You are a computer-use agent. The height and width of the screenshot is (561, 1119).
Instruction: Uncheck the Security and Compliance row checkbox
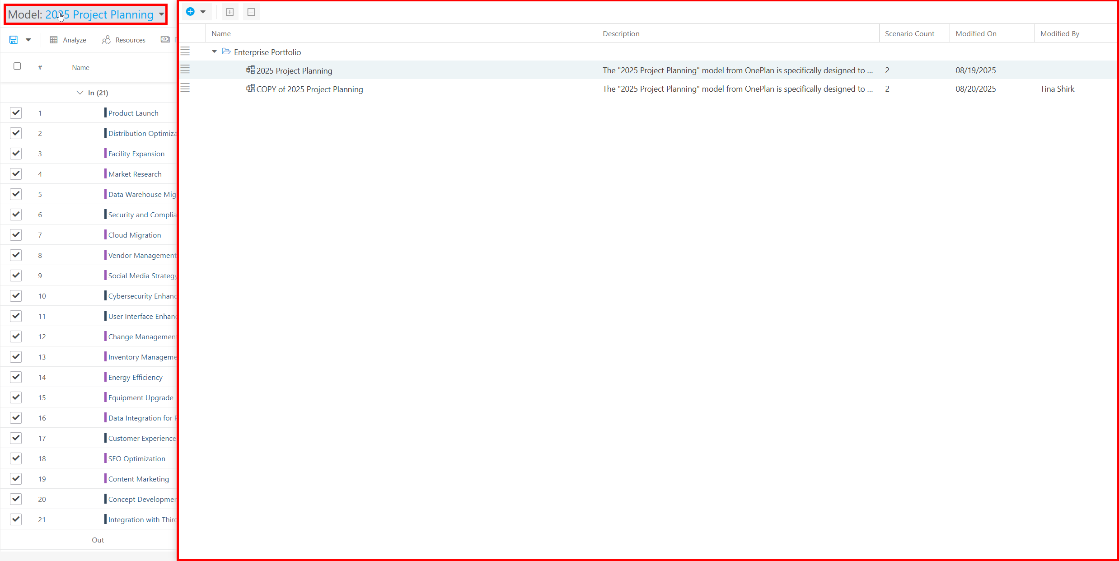tap(16, 214)
